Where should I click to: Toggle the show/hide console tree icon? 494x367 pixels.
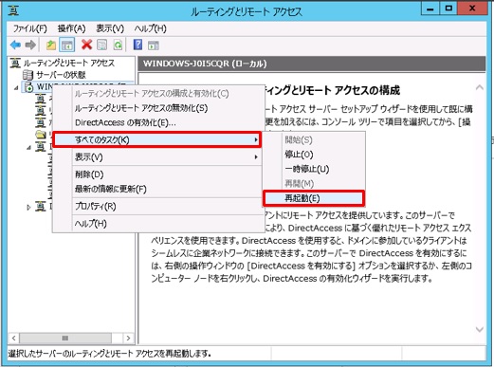[x=67, y=45]
